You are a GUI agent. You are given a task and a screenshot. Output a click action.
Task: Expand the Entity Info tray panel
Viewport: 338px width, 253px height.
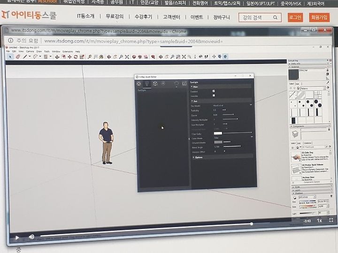[x=308, y=64]
